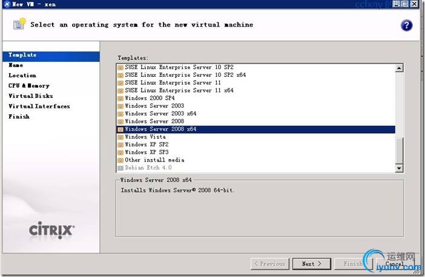Click icon beside Other install media
This screenshot has width=425, height=277.
tap(120, 160)
